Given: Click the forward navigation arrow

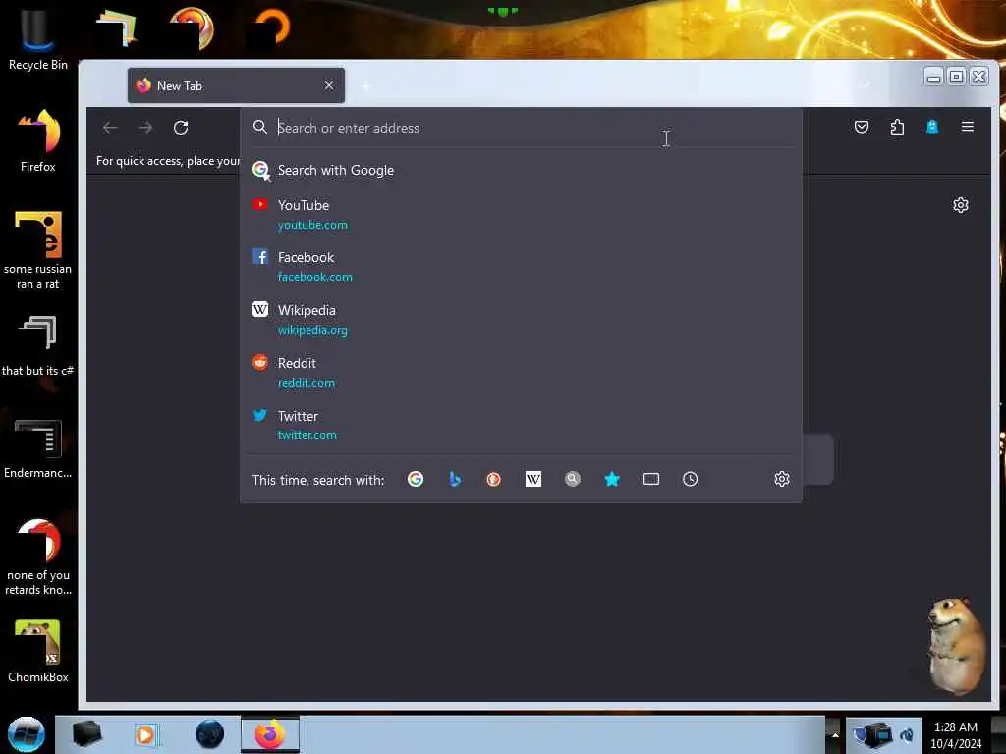Looking at the screenshot, I should 145,128.
